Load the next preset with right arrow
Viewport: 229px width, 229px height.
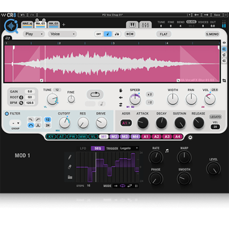pyautogui.click(x=206, y=15)
